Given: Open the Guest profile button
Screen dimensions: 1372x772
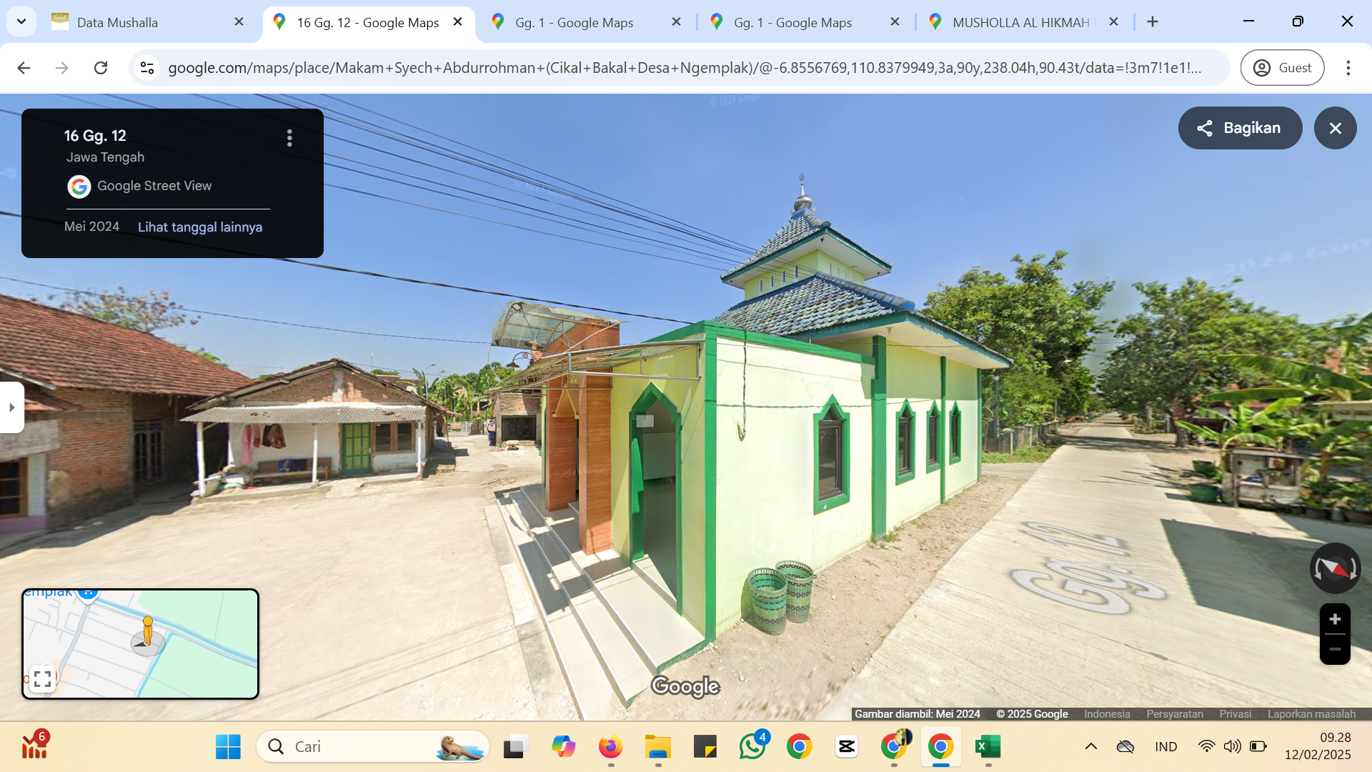Looking at the screenshot, I should (1282, 68).
